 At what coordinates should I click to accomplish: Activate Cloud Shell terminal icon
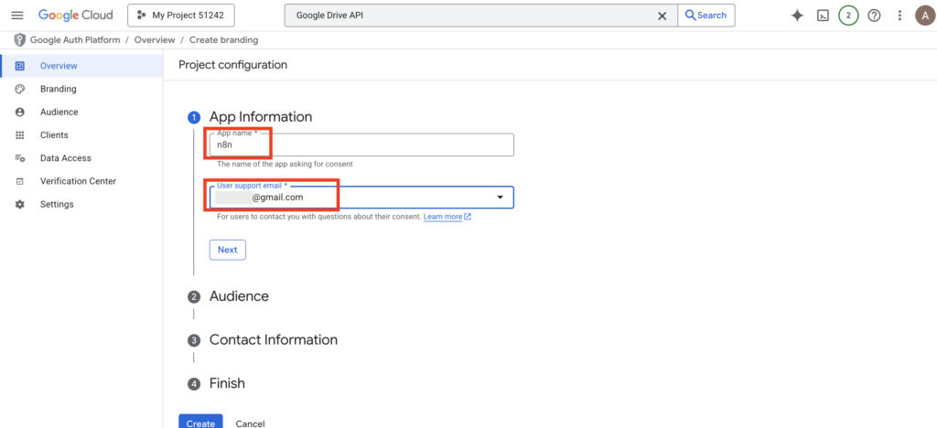[x=823, y=16]
